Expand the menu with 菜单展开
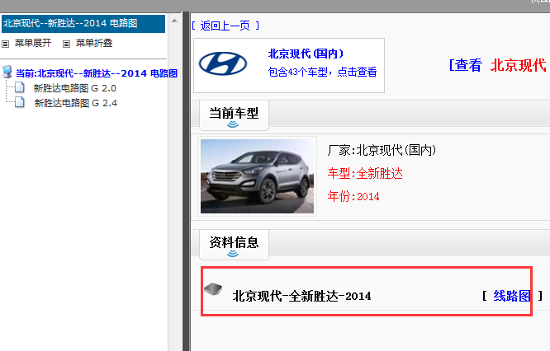 tap(33, 43)
